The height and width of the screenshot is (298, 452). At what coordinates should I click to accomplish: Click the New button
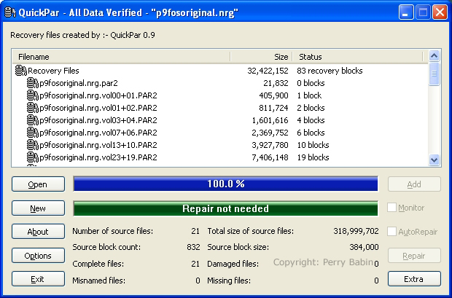click(38, 208)
